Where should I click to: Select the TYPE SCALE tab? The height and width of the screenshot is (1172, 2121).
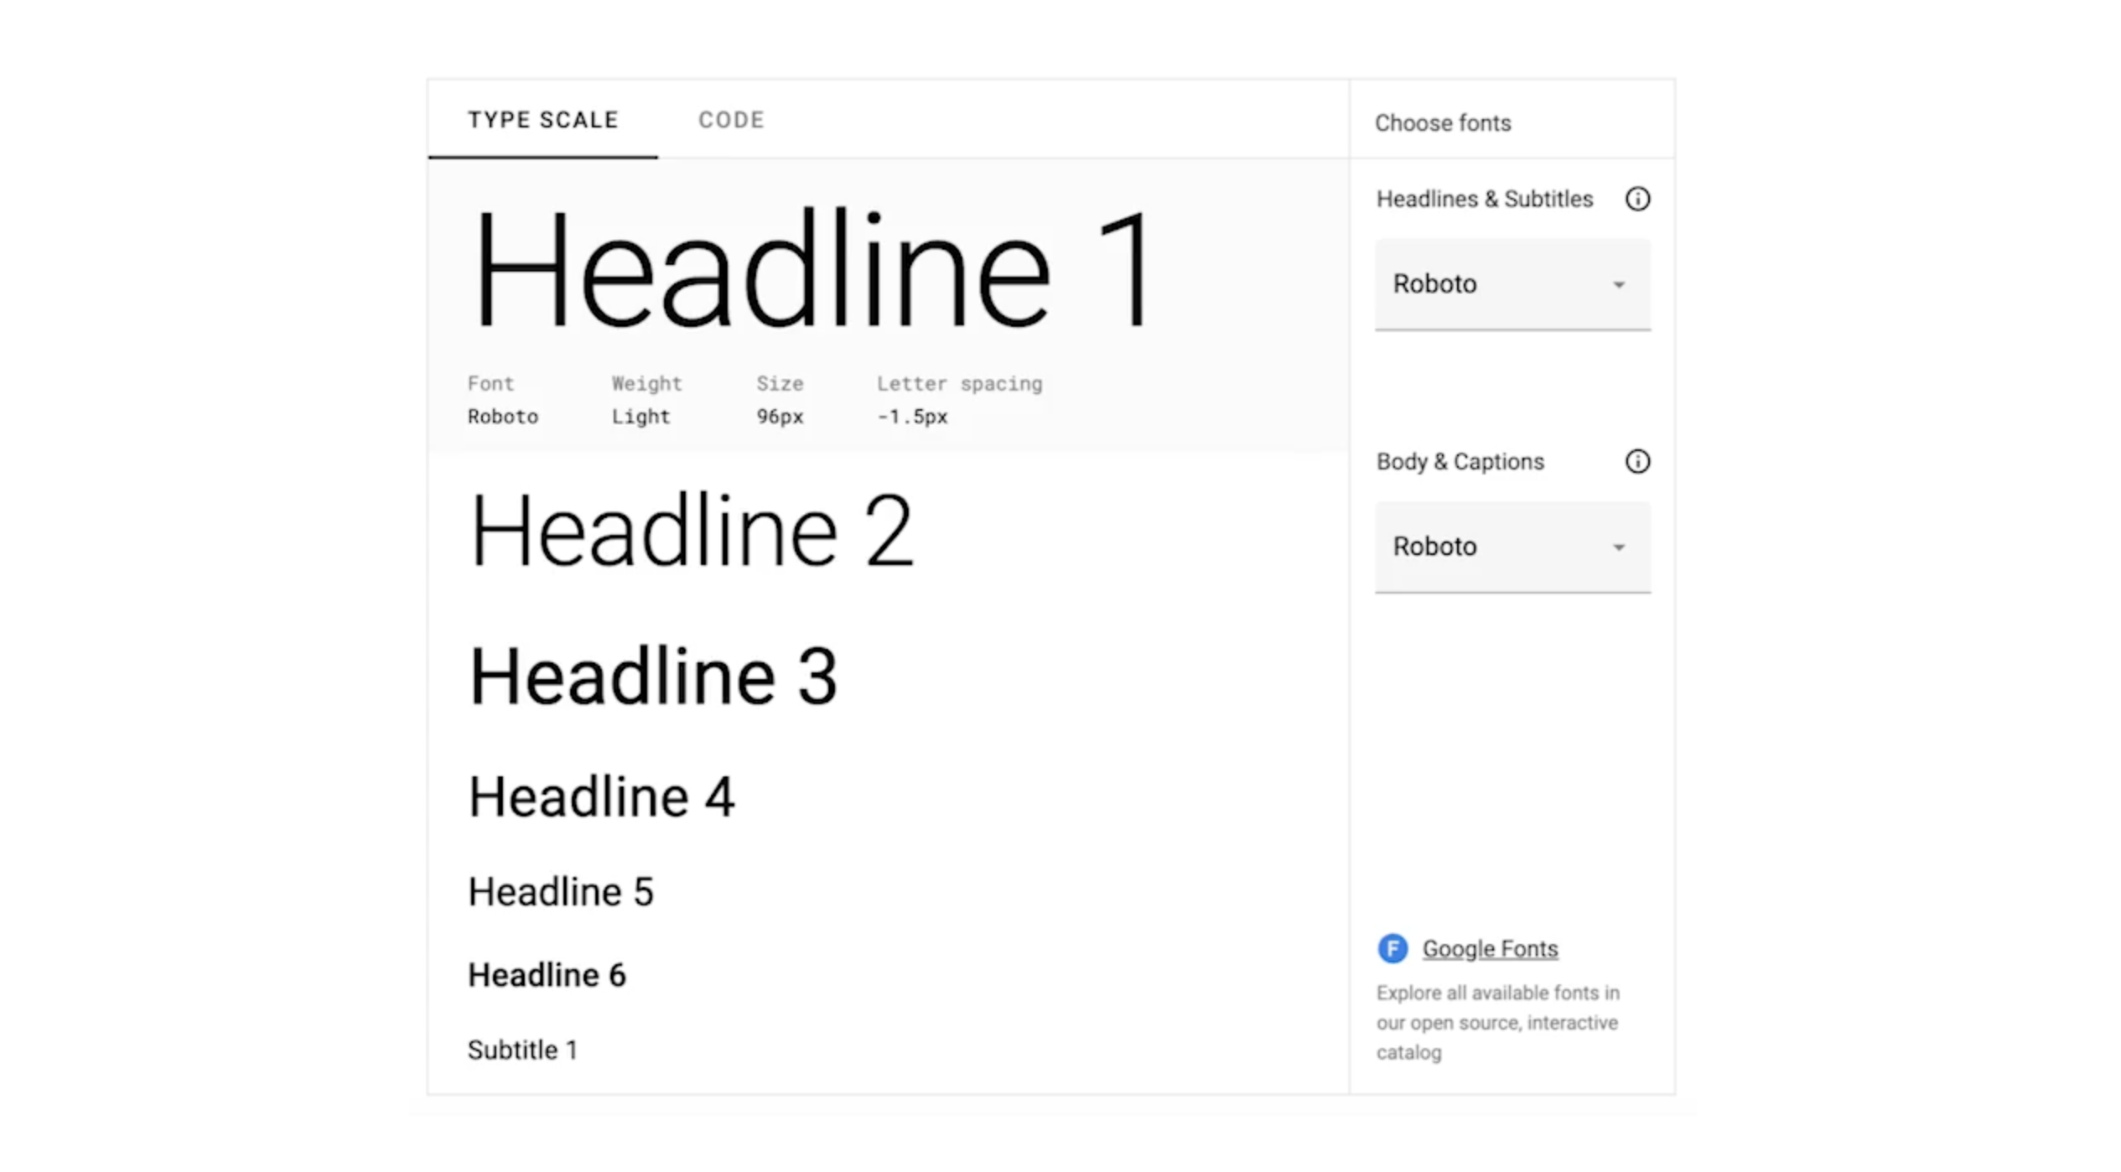pyautogui.click(x=543, y=120)
